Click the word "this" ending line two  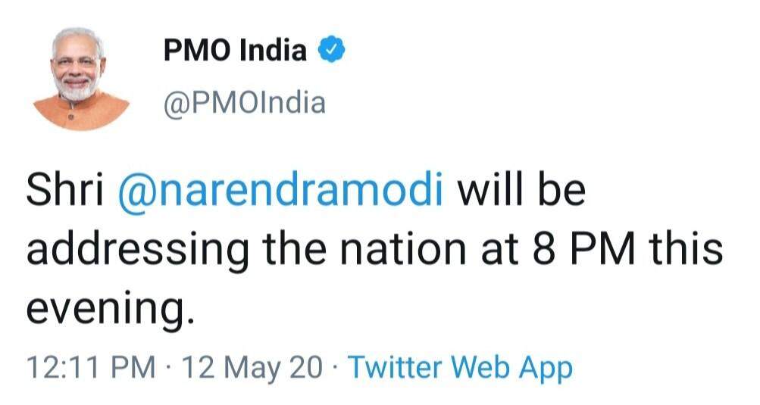pyautogui.click(x=687, y=251)
